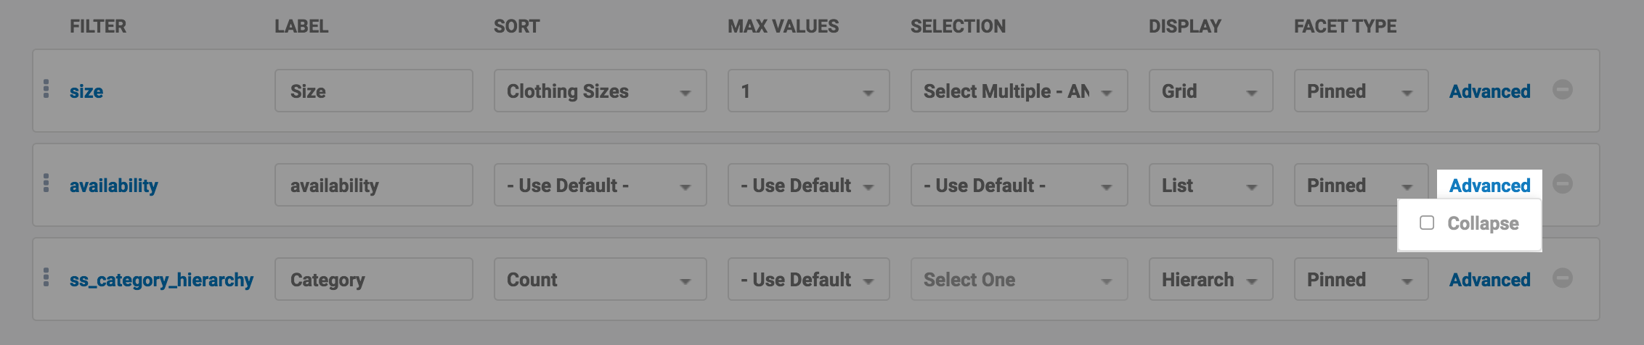
Task: Open Select Multiple selection dropdown
Action: (x=1018, y=91)
